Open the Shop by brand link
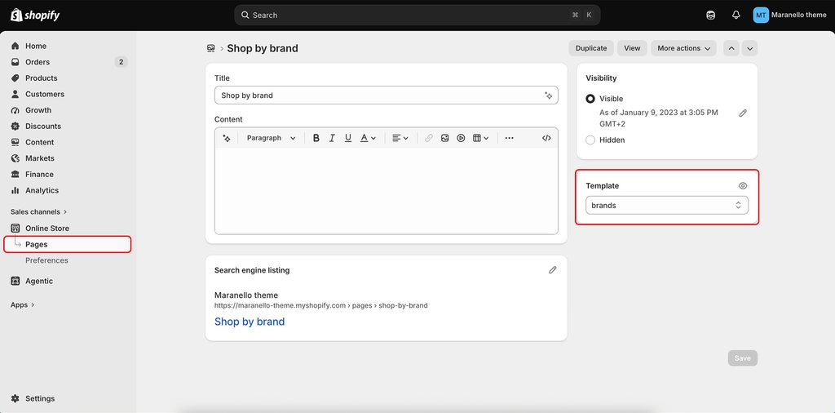Image resolution: width=835 pixels, height=413 pixels. point(250,322)
